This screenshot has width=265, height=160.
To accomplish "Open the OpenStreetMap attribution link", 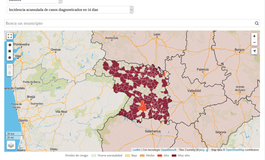I will tap(235, 150).
